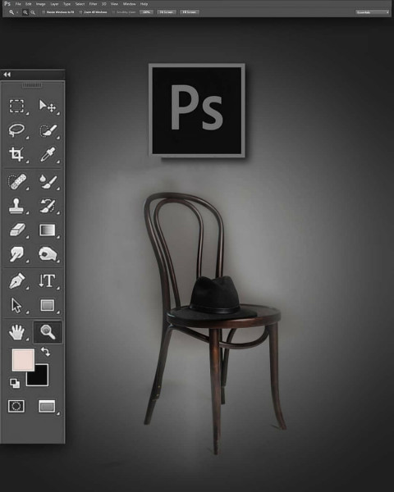Image resolution: width=394 pixels, height=492 pixels.
Task: Open the Edit menu
Action: 28,4
